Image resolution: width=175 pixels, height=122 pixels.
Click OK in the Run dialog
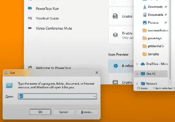(40, 112)
